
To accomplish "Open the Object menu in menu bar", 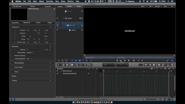I will click(x=41, y=1).
